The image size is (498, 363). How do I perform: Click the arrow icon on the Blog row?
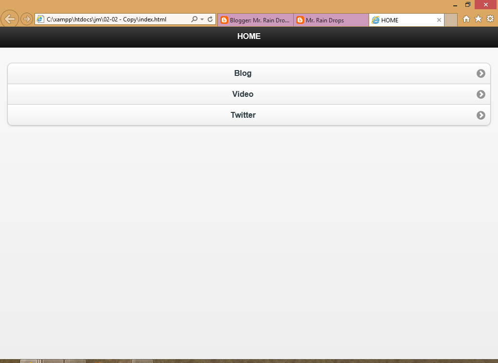481,73
